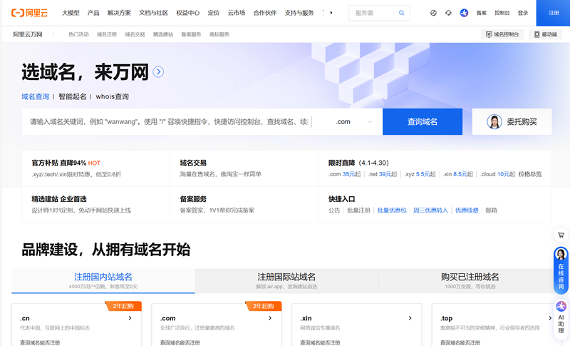570x346 pixels.
Task: Switch to 注册国际站域名 tab
Action: point(286,280)
